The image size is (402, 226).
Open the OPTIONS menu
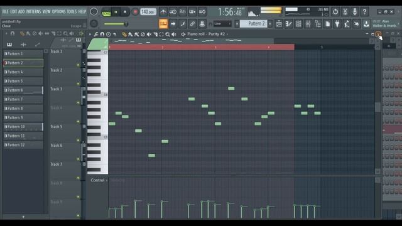point(58,12)
